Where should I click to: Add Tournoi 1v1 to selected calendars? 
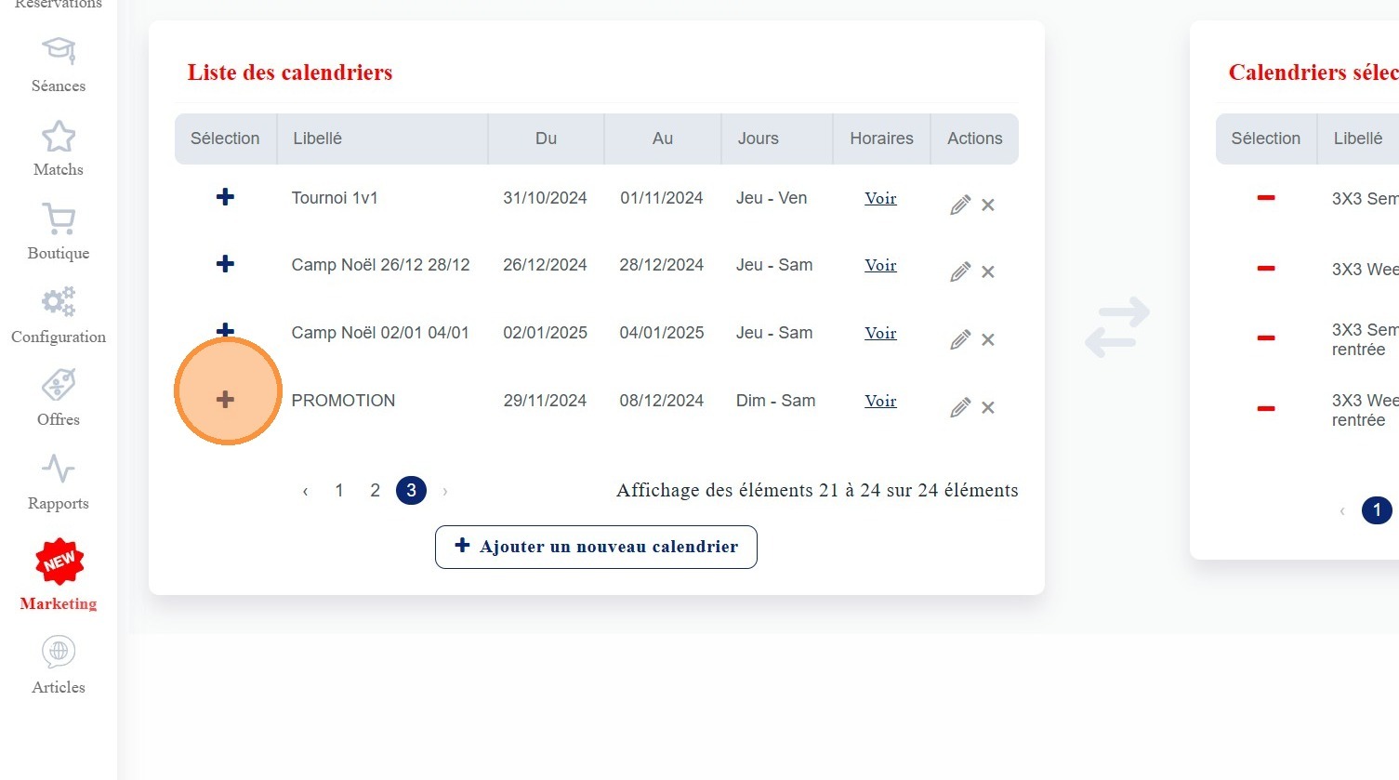[225, 197]
